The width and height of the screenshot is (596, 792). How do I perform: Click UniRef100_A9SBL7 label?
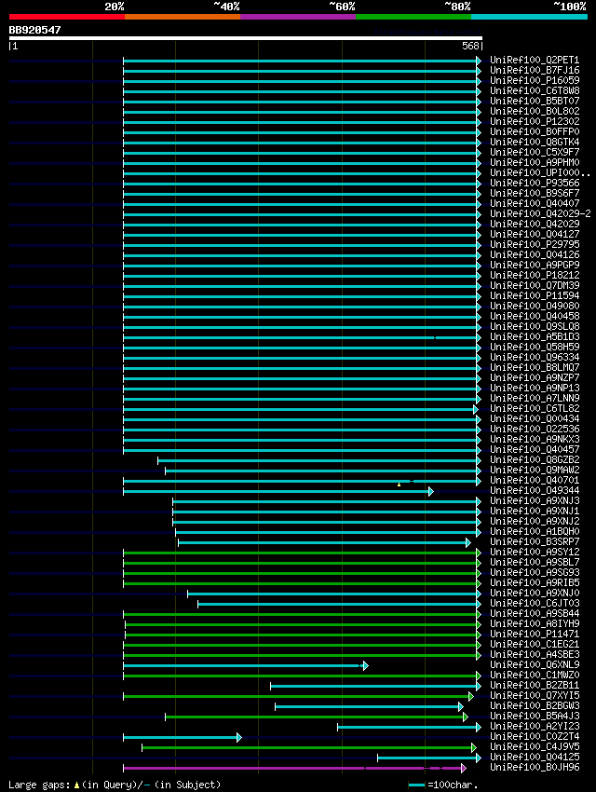pyautogui.click(x=535, y=562)
